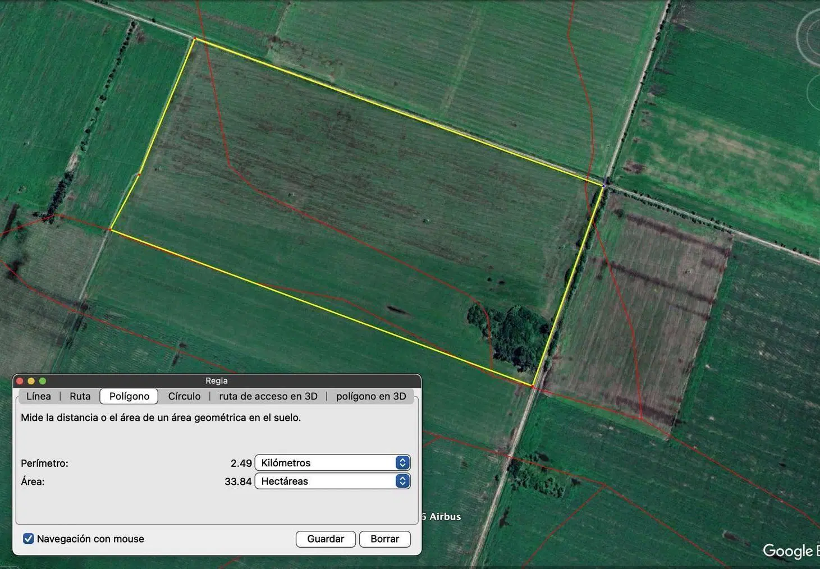The width and height of the screenshot is (820, 569).
Task: Click the Regla window title bar
Action: [x=217, y=380]
